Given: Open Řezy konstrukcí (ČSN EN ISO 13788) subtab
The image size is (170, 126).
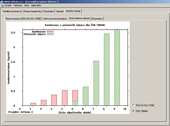Looking at the screenshot, I should (23, 18).
